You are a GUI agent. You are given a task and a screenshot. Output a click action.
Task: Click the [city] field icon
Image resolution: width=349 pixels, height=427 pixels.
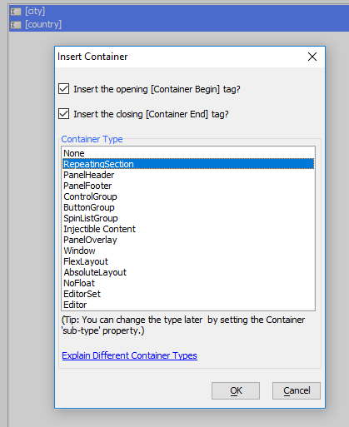[x=16, y=12]
